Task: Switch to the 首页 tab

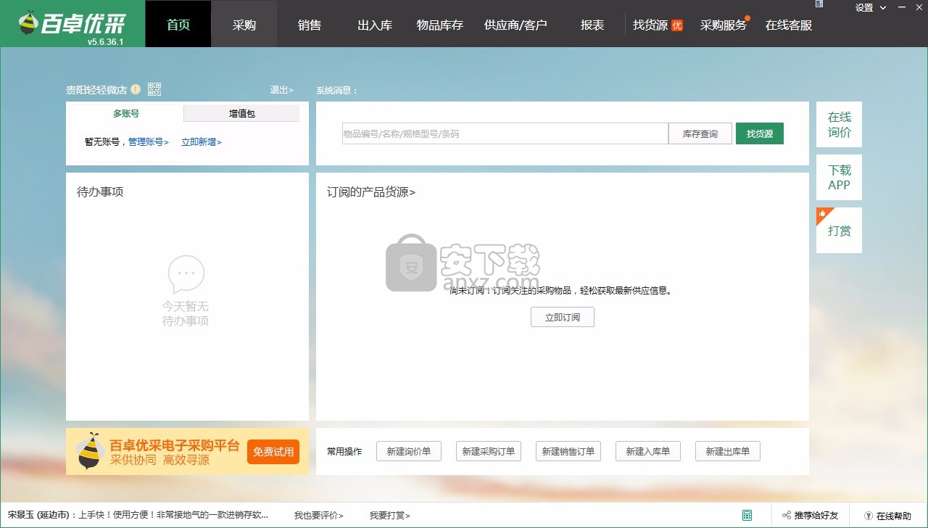Action: 178,24
